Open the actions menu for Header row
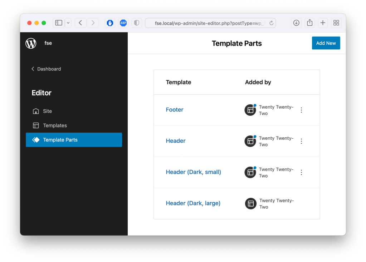The height and width of the screenshot is (262, 366). coord(301,141)
